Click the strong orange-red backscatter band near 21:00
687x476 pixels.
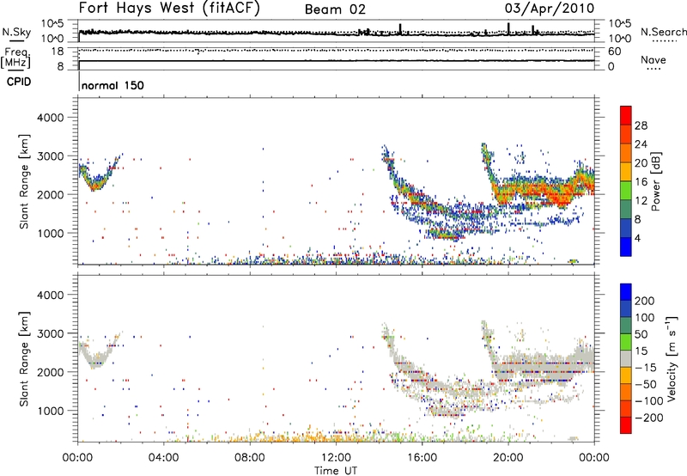[x=535, y=192]
